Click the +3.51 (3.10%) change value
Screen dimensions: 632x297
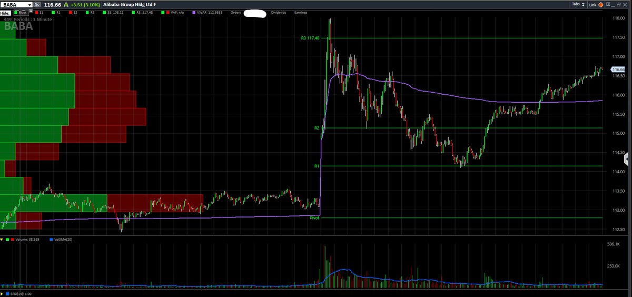point(85,5)
